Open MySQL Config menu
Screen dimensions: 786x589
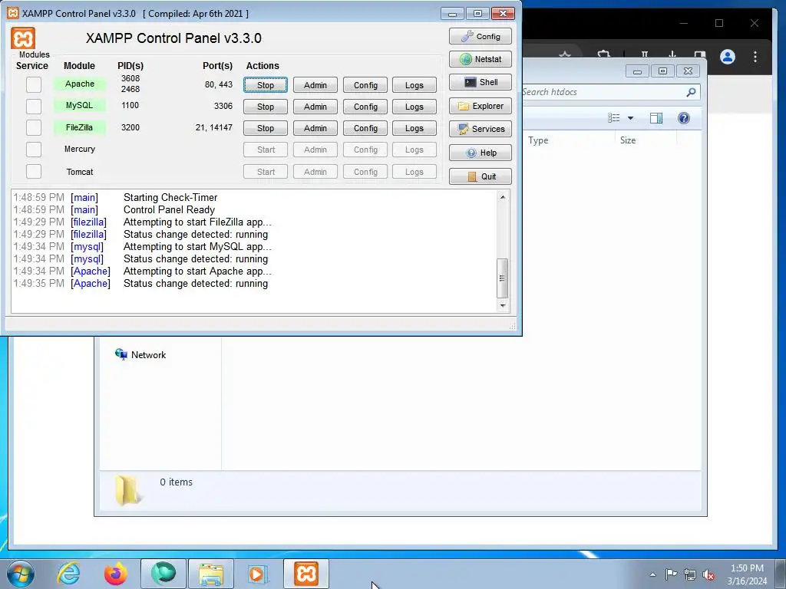coord(365,107)
